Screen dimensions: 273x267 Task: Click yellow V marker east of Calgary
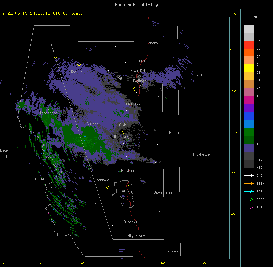pyautogui.click(x=136, y=185)
